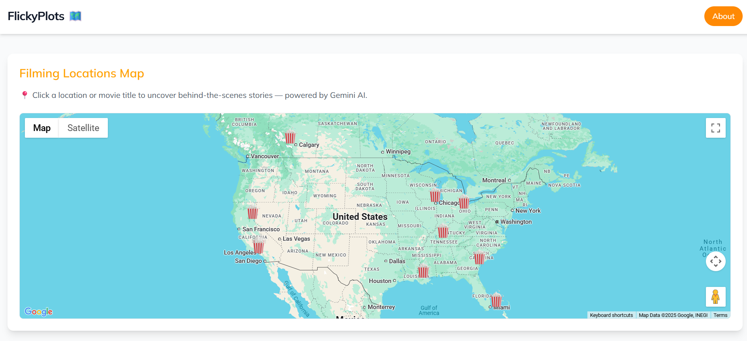Click the New York city label
This screenshot has width=747, height=341.
coord(528,211)
